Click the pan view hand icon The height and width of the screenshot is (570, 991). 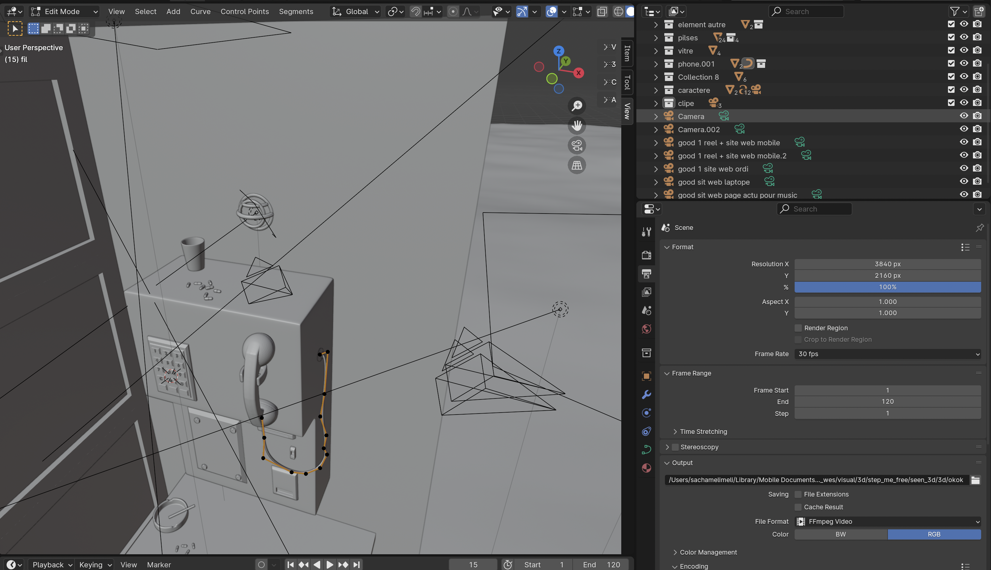(577, 126)
